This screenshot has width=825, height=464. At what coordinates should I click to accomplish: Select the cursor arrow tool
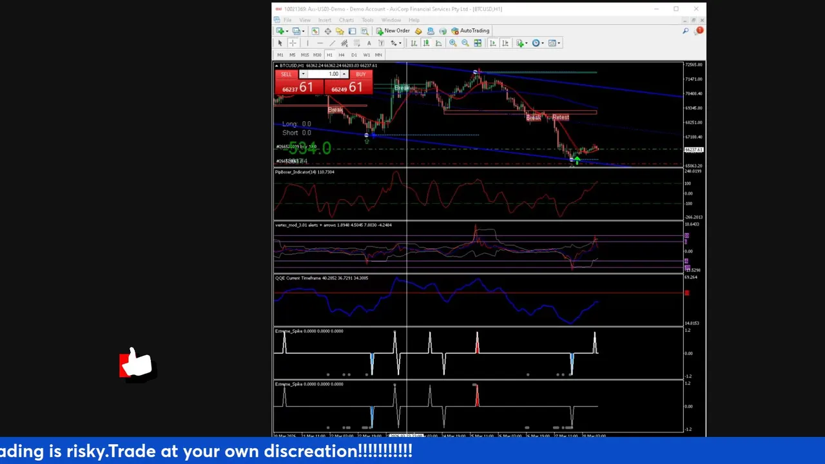(280, 43)
